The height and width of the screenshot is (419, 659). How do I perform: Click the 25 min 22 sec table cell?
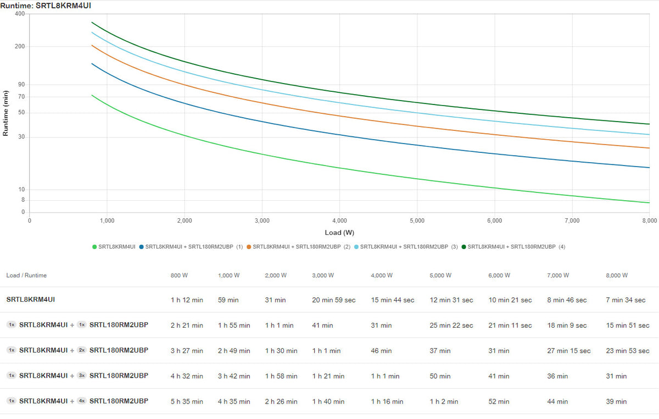tap(451, 326)
